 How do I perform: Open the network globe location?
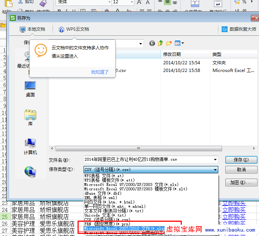click(x=30, y=171)
